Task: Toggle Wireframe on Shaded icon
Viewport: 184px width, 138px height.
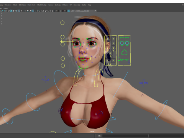Action: (x=16, y=11)
